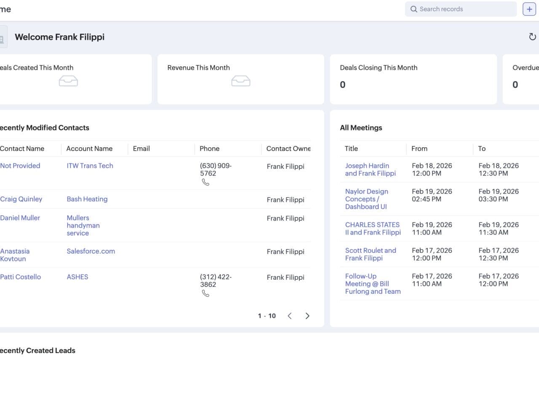Open the Home tab
Viewport: 539px width, 398px height.
[x=4, y=9]
